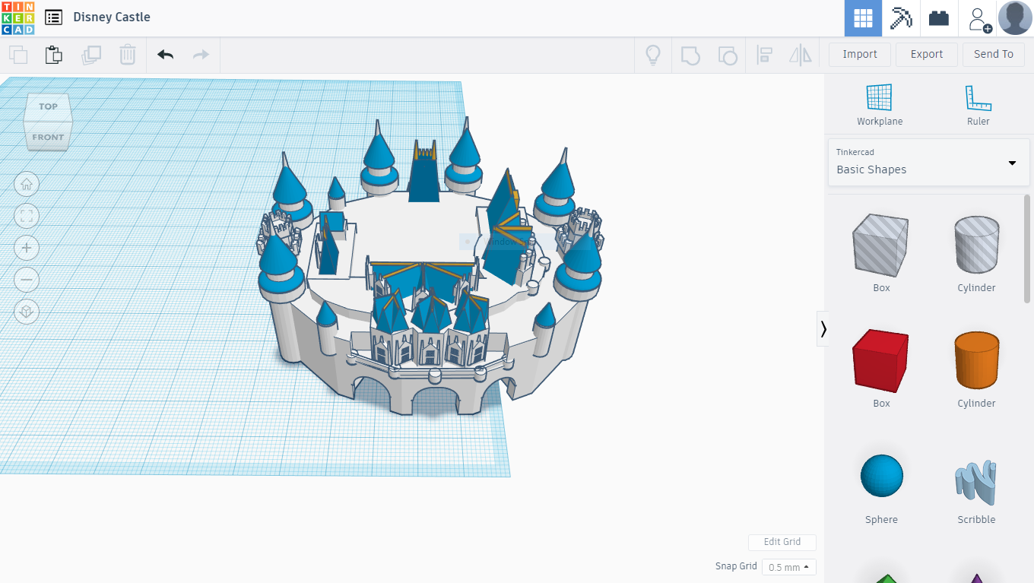Click the Ungroup shapes icon
The width and height of the screenshot is (1034, 583).
728,55
